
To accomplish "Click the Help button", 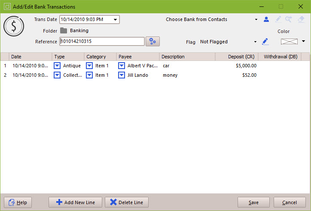I will click(18, 202).
